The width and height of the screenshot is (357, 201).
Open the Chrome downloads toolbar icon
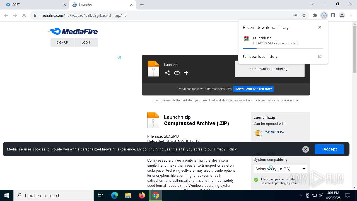(x=324, y=15)
